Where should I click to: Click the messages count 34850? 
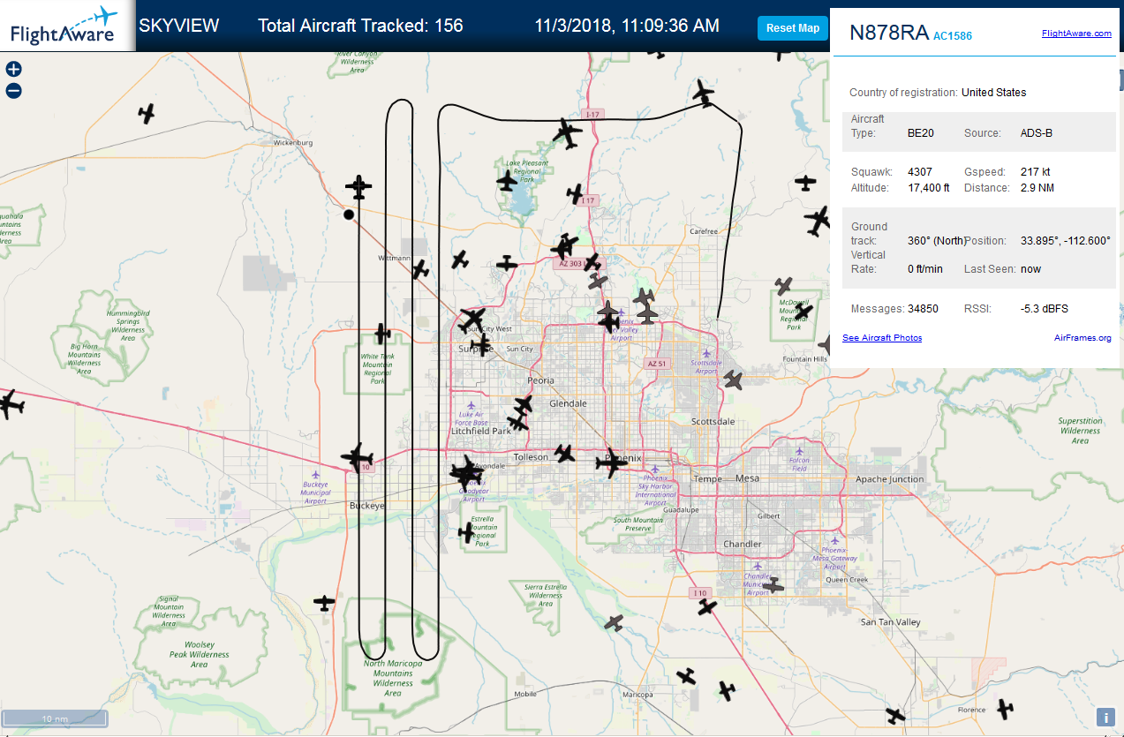pyautogui.click(x=923, y=309)
